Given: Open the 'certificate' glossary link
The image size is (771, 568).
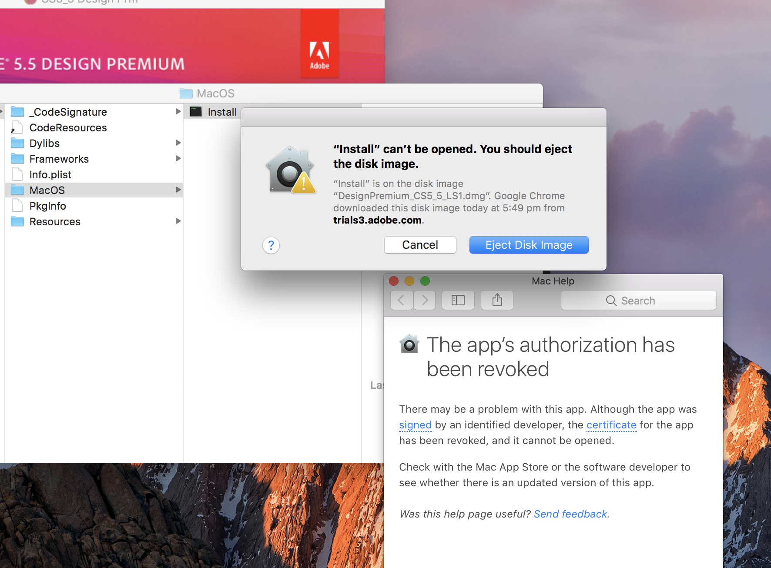Looking at the screenshot, I should click(611, 425).
